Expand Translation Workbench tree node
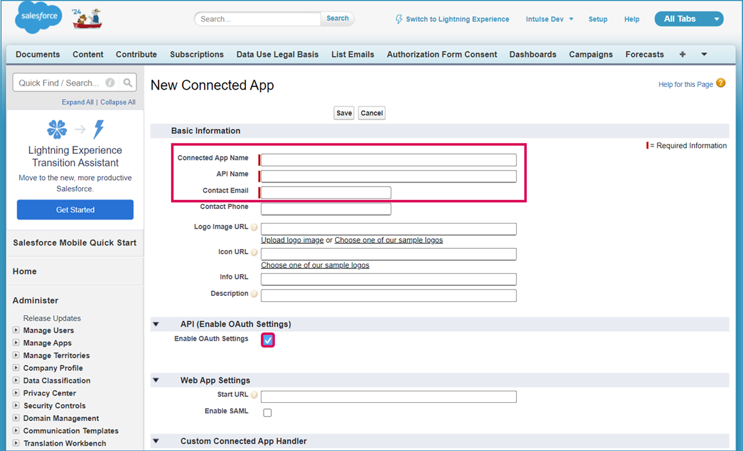The height and width of the screenshot is (451, 743). click(x=16, y=443)
